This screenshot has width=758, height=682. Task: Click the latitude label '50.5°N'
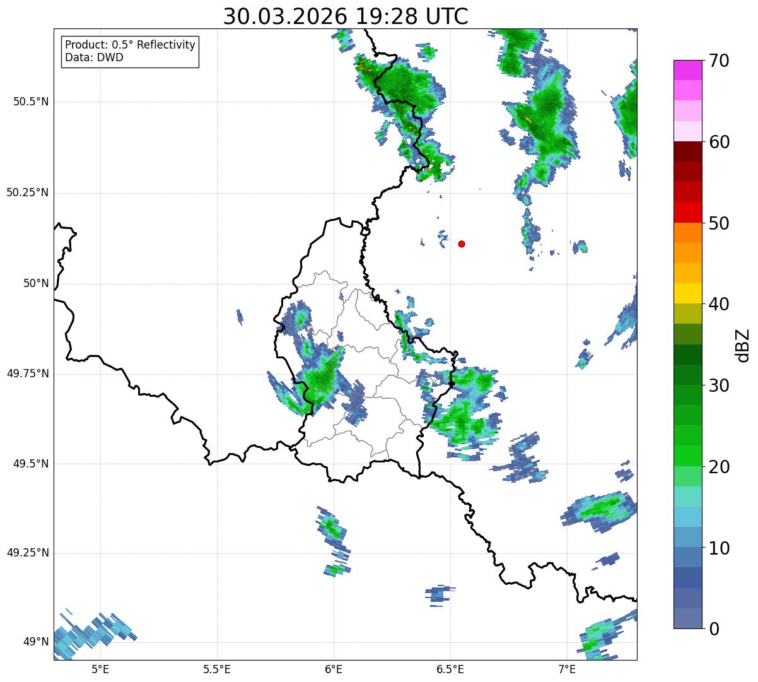coord(31,102)
